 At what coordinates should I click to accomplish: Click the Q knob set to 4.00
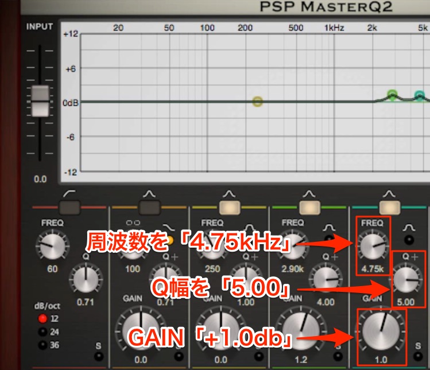pyautogui.click(x=326, y=279)
